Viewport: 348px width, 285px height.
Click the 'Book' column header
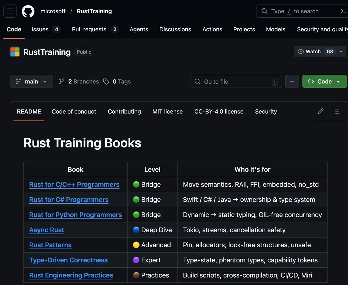(x=75, y=169)
